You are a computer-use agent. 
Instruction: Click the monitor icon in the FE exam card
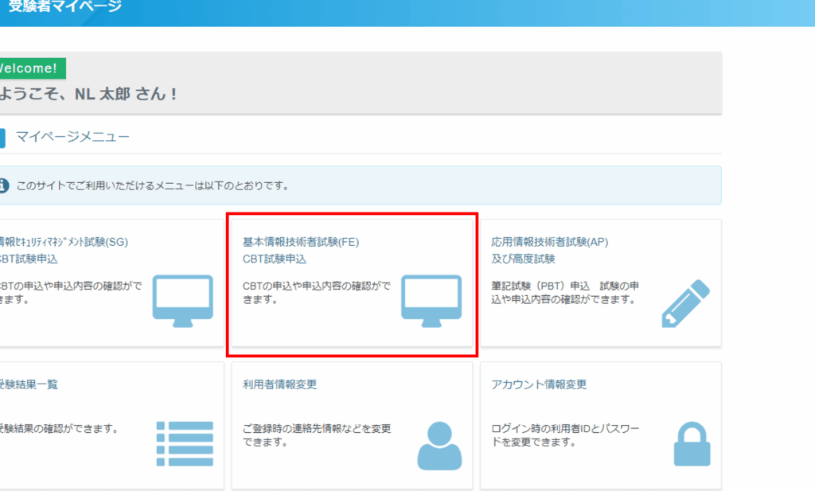coord(431,301)
